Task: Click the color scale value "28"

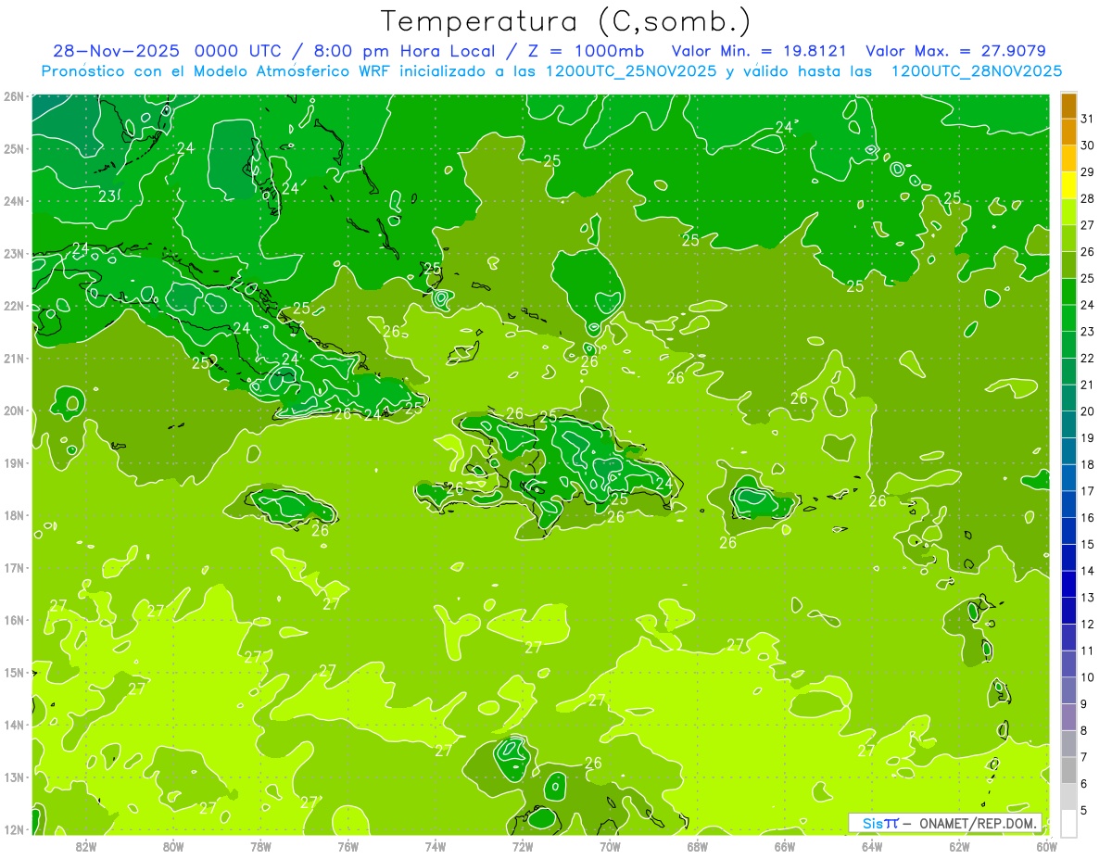Action: pos(1088,199)
